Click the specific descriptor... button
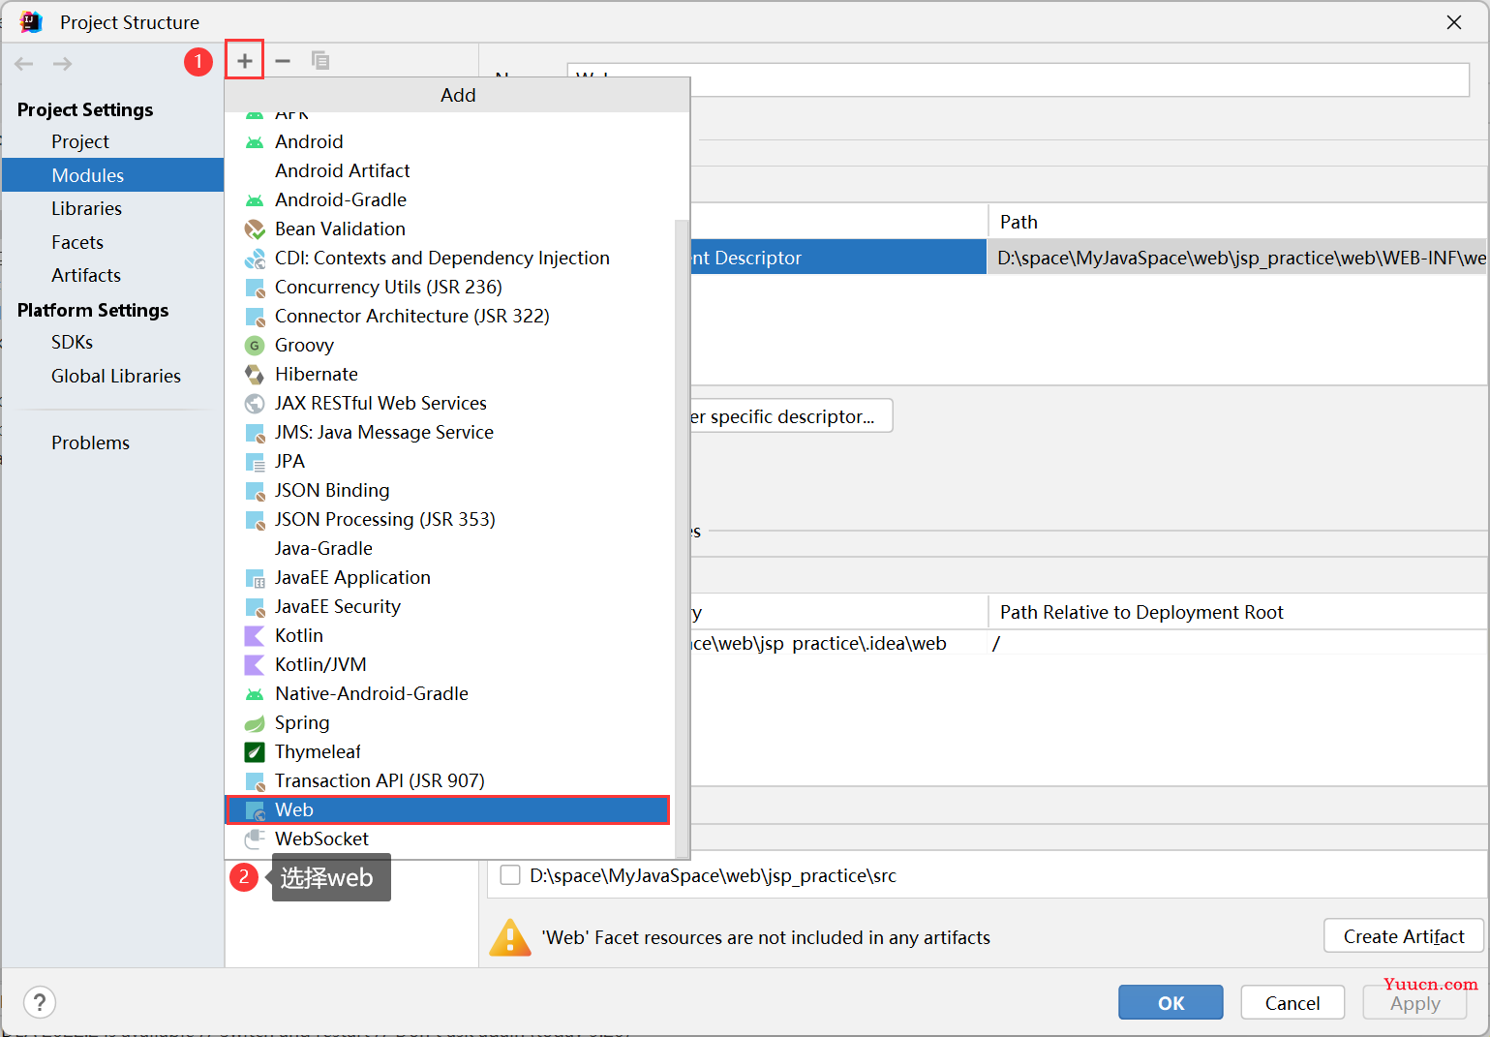This screenshot has width=1490, height=1037. tap(791, 416)
